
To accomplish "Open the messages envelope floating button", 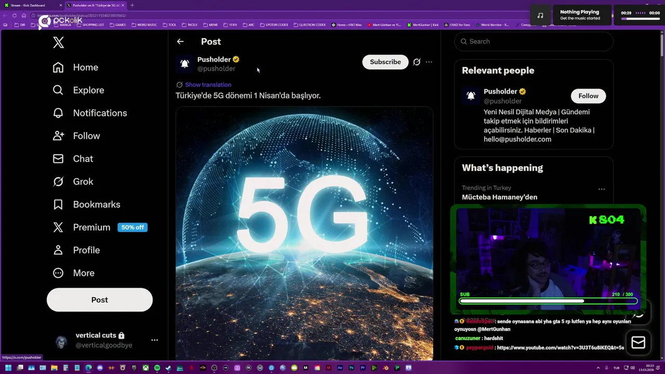I will pos(638,342).
